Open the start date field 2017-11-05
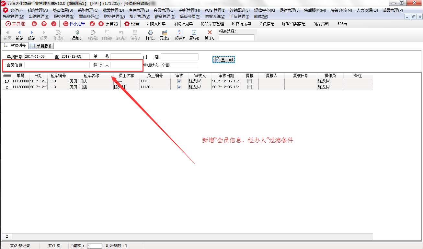 (39, 57)
